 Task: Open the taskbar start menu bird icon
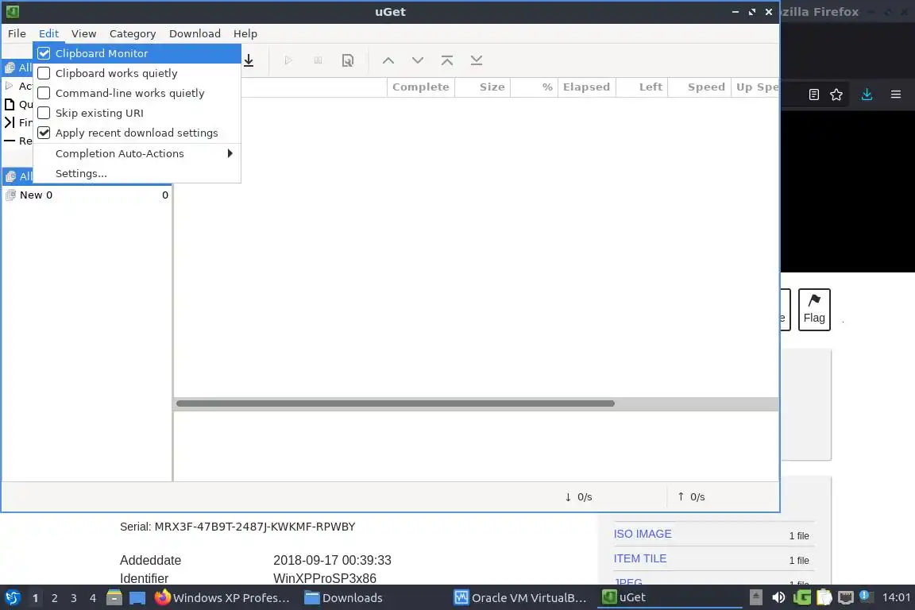12,598
